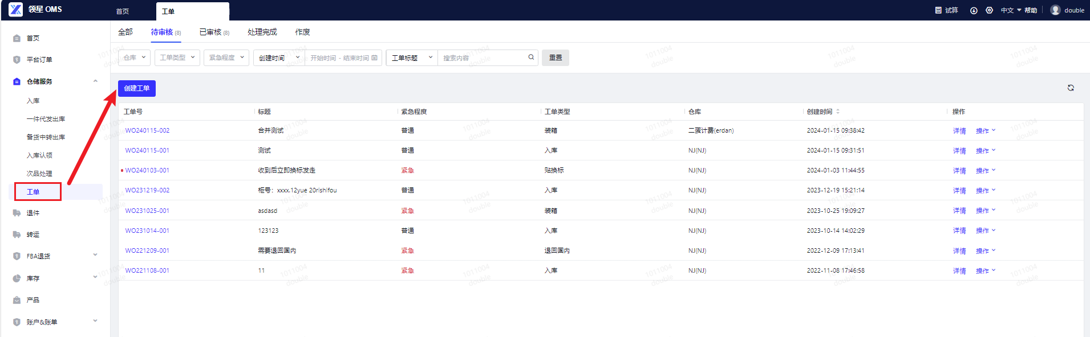Open 操作 dropdown for WO221209-001
This screenshot has width=1090, height=337.
pos(986,250)
